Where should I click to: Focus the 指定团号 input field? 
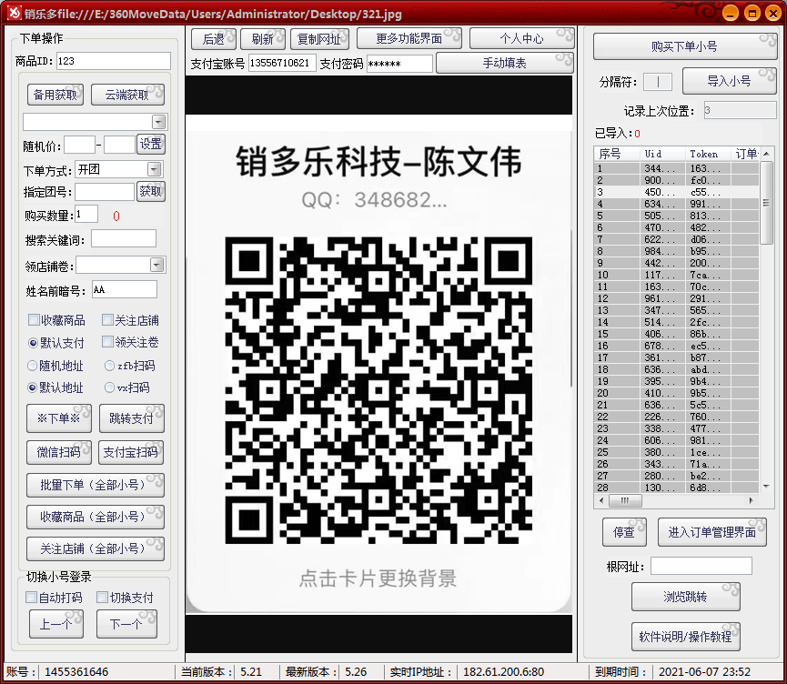pyautogui.click(x=105, y=192)
